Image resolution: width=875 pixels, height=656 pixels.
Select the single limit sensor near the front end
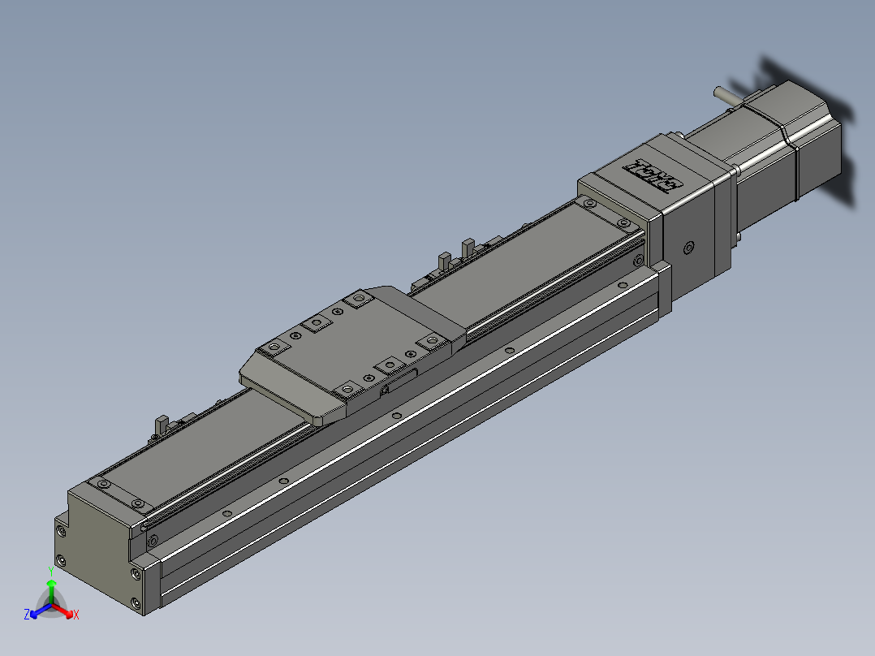pyautogui.click(x=162, y=425)
